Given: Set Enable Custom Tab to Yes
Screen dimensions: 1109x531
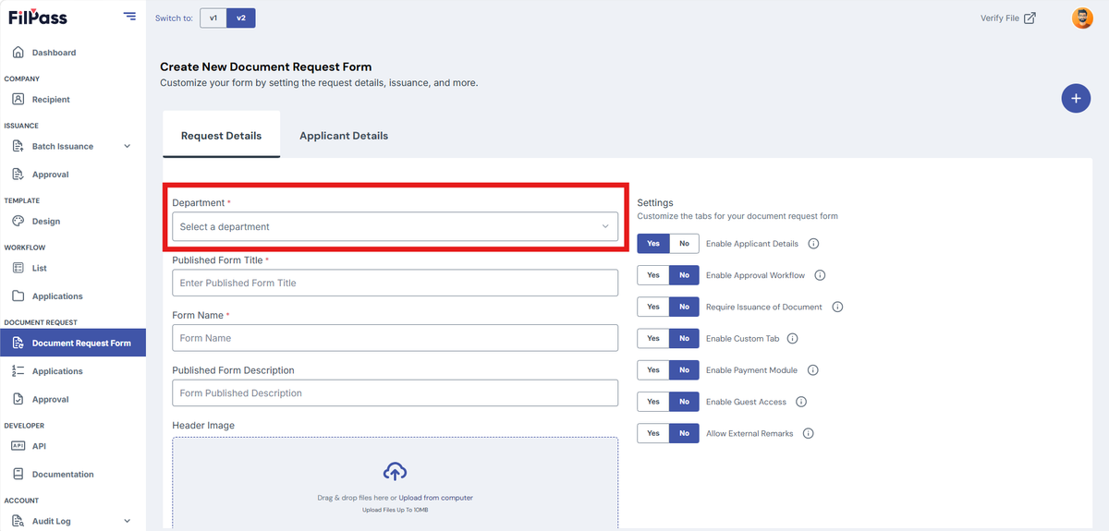Looking at the screenshot, I should coord(653,339).
